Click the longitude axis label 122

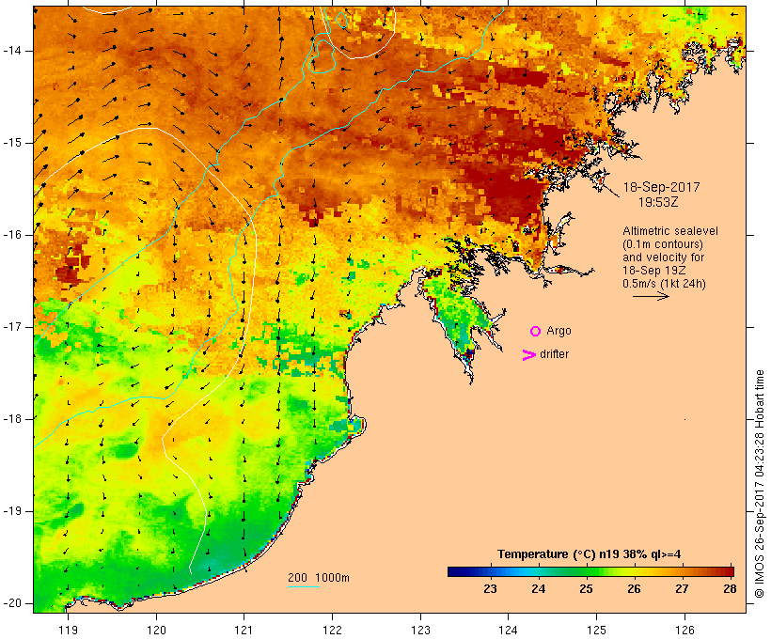(x=333, y=631)
